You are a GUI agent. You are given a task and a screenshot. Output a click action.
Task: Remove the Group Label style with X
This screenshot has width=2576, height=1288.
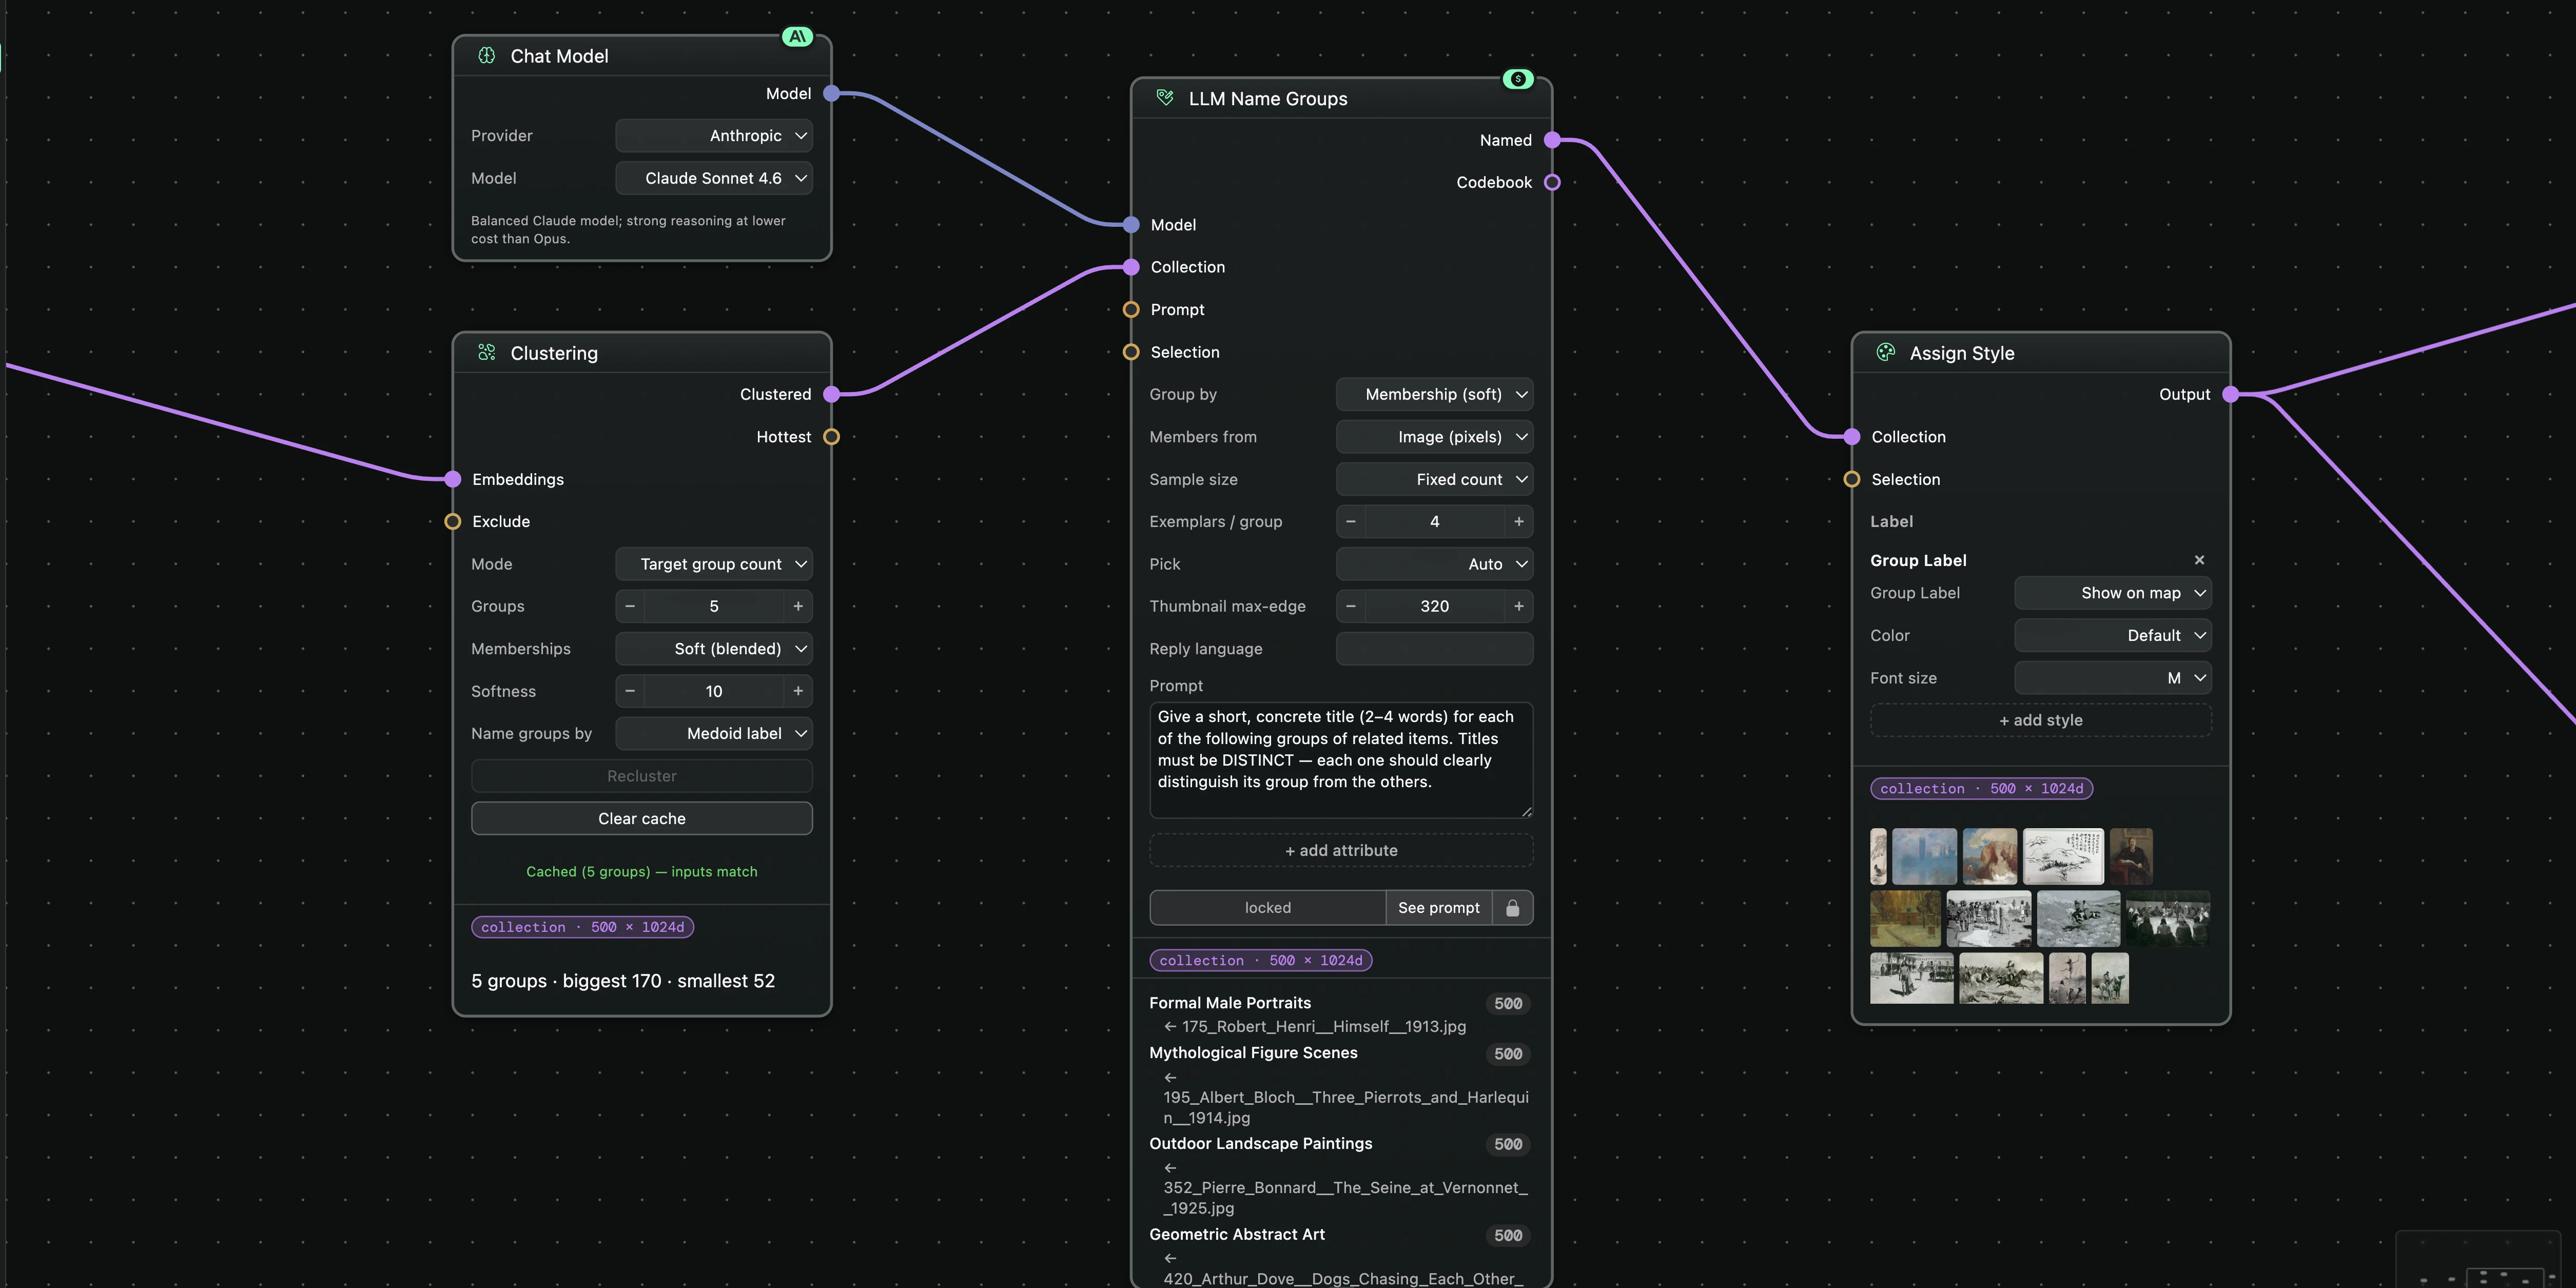[x=2199, y=560]
